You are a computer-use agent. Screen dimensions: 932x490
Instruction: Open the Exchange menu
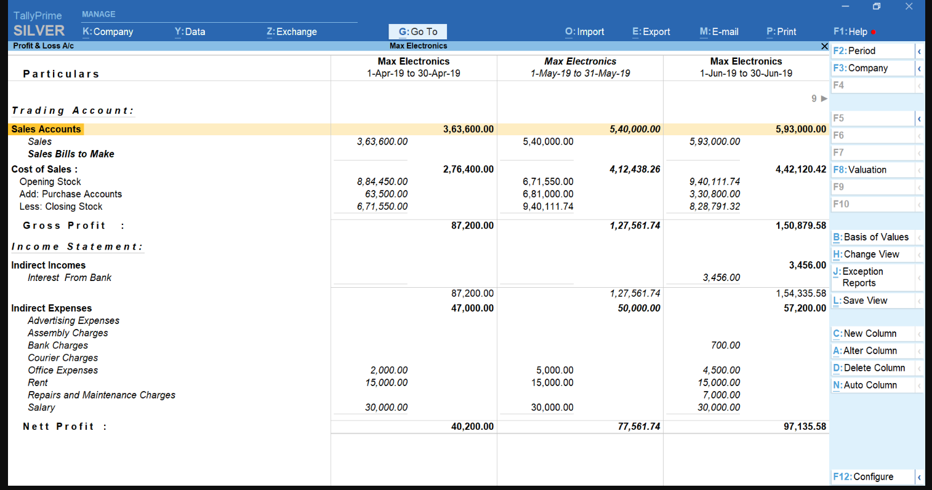292,32
